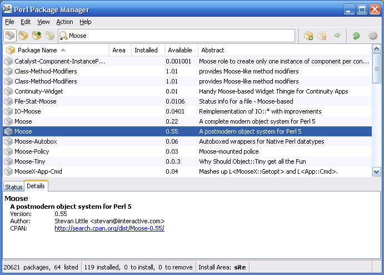Sort by the Installed column header
The image size is (384, 275).
point(148,50)
